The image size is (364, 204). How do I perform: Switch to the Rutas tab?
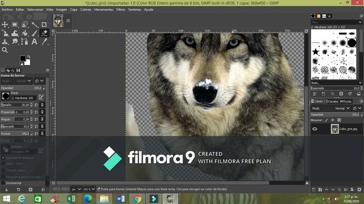click(x=346, y=101)
